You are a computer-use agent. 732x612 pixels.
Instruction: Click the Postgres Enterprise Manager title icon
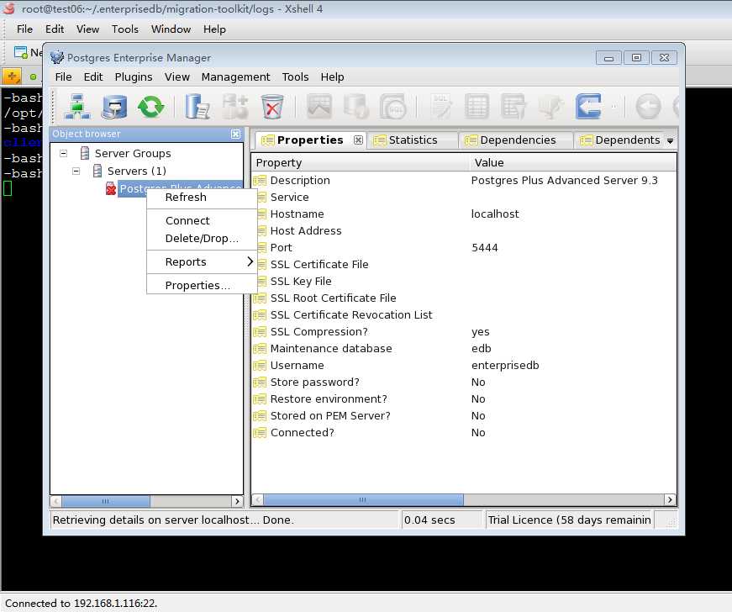point(57,57)
